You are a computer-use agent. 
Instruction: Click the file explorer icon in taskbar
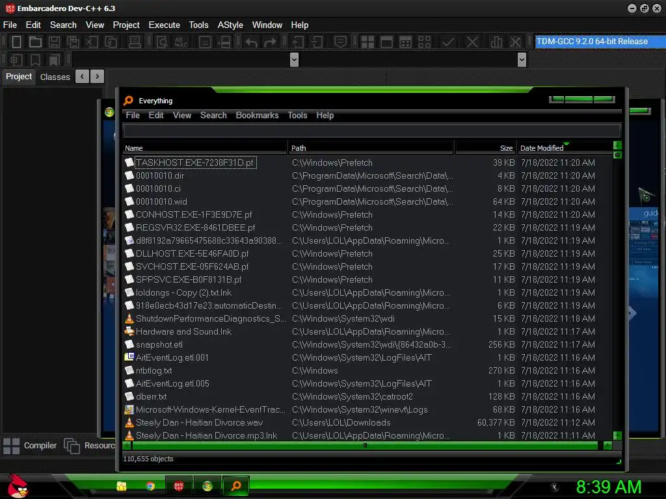tap(122, 485)
